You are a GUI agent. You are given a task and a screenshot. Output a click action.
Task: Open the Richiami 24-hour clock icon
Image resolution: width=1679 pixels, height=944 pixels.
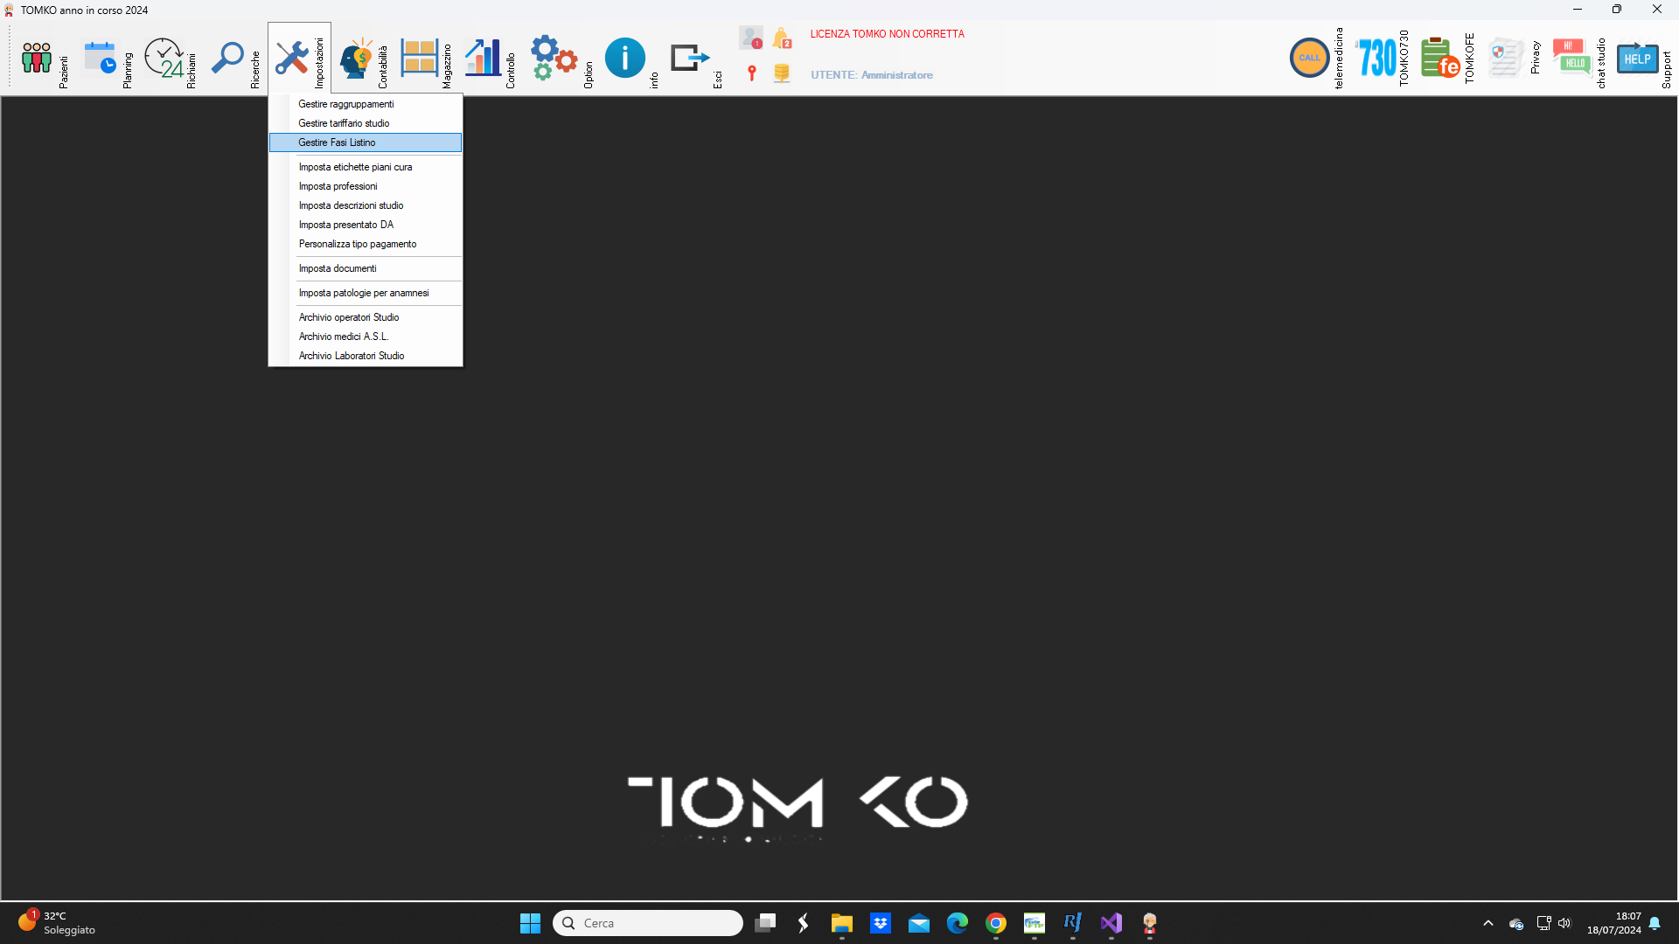pyautogui.click(x=164, y=58)
